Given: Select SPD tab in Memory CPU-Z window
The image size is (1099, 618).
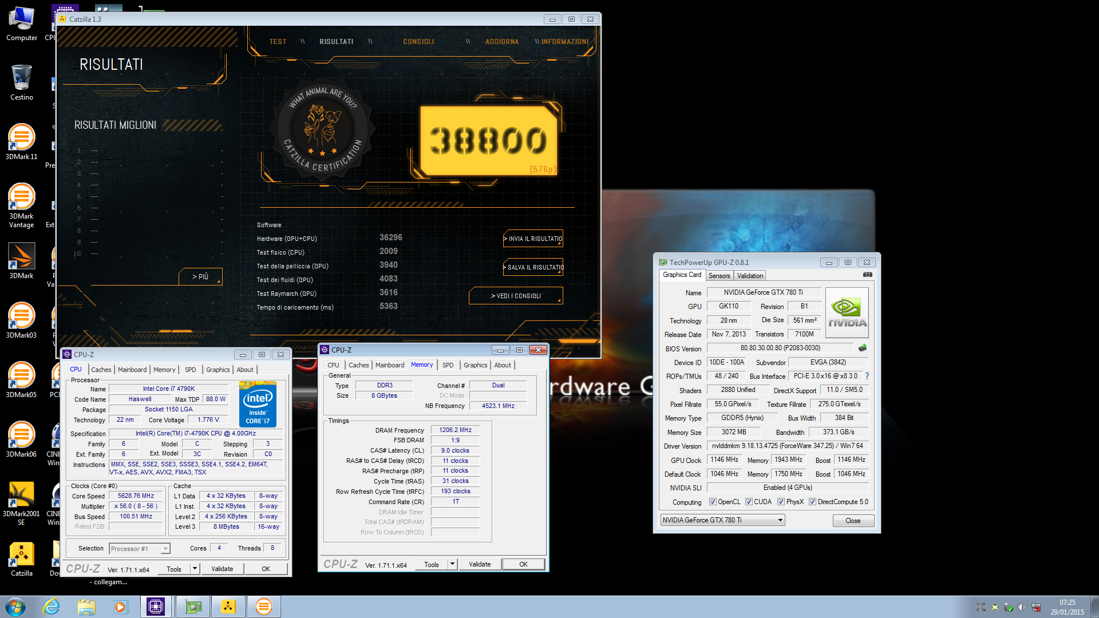Looking at the screenshot, I should coord(448,365).
